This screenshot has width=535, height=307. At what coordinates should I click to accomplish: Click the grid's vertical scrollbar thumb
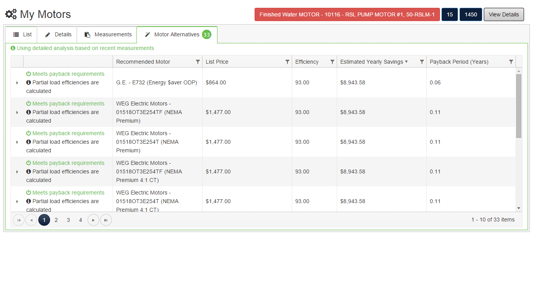pos(519,105)
